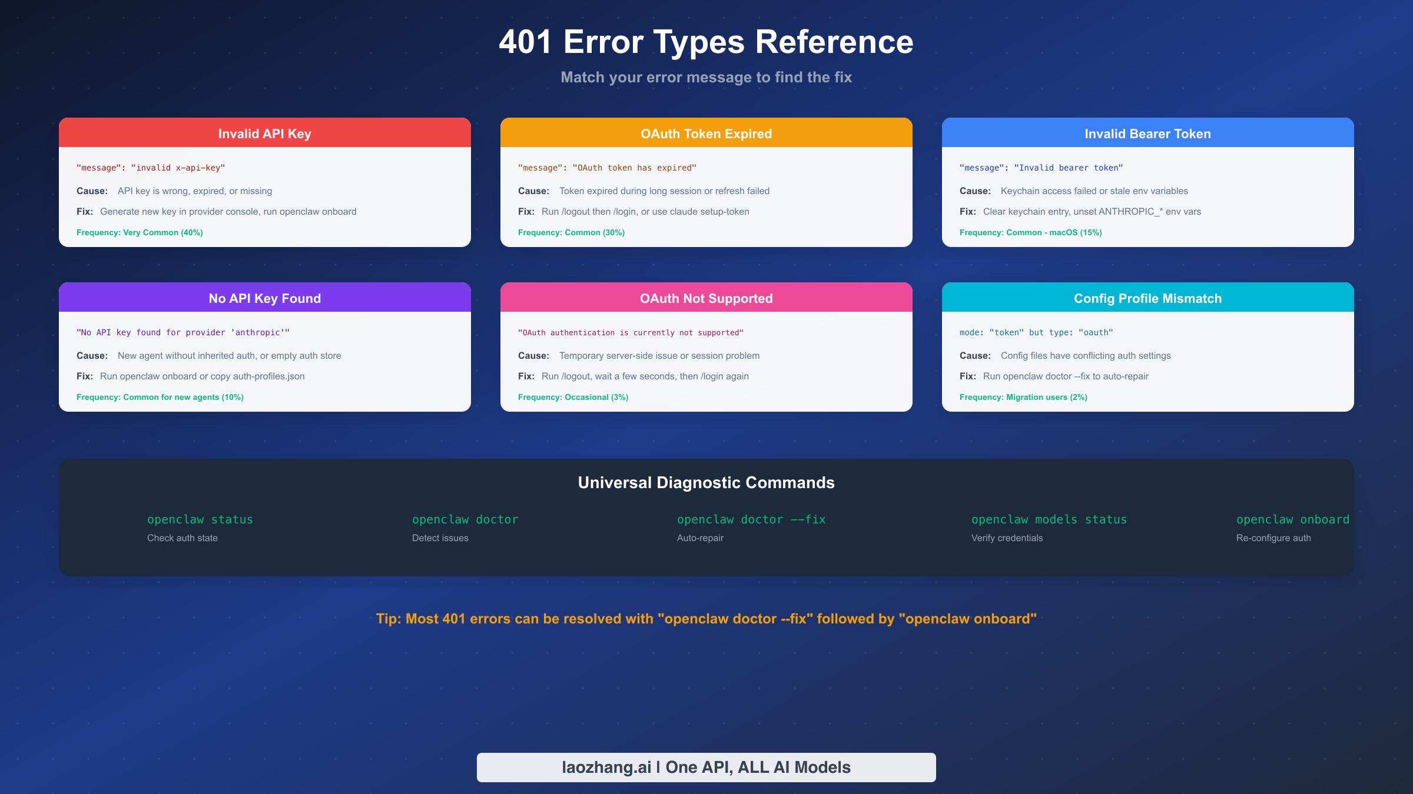Image resolution: width=1413 pixels, height=794 pixels.
Task: Click the invalid x-api-key error message
Action: (151, 168)
